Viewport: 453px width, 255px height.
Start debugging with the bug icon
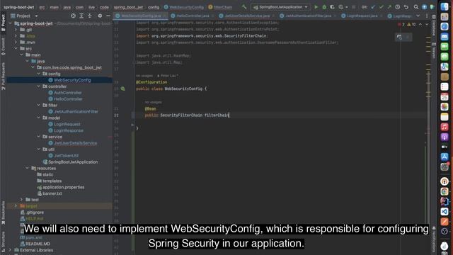click(x=324, y=7)
